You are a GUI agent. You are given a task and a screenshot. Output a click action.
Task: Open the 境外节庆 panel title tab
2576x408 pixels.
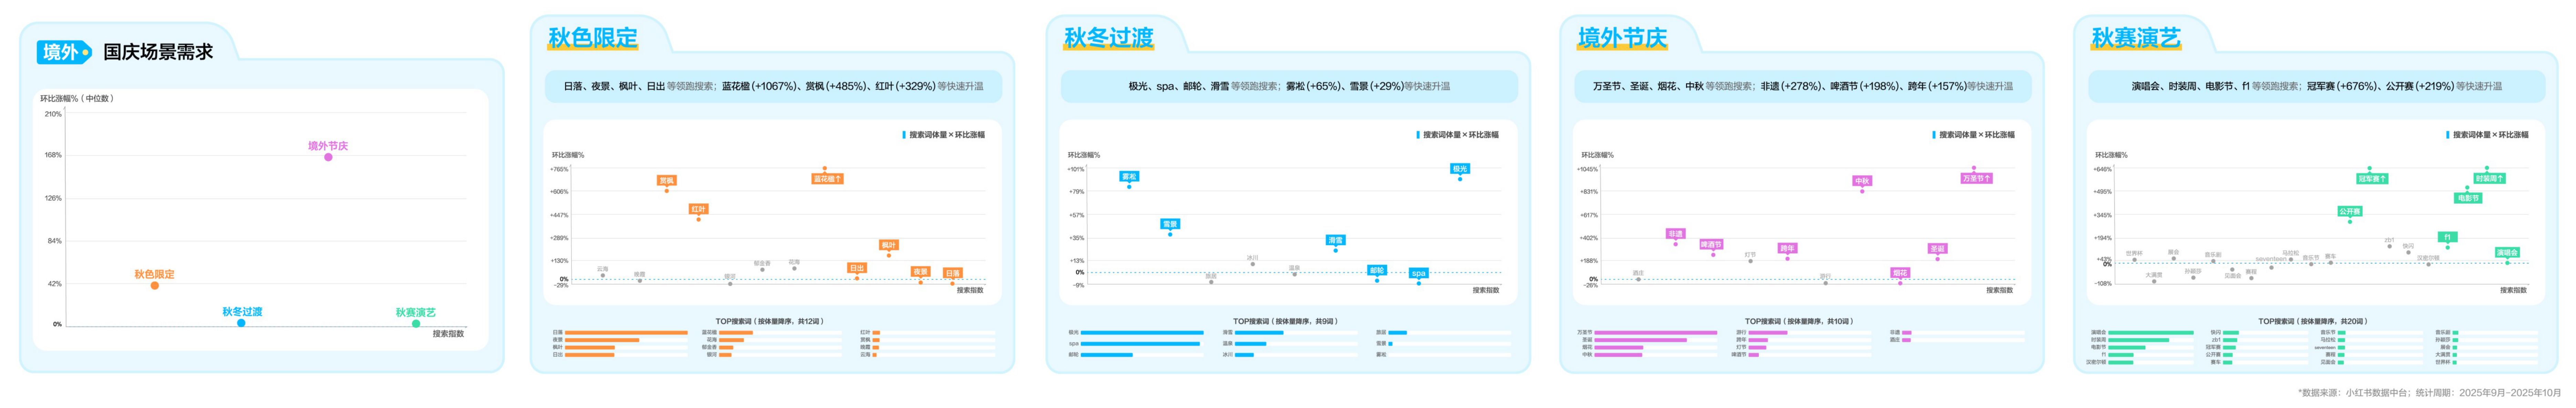point(1622,38)
